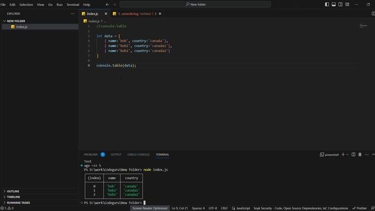This screenshot has width=375, height=211.
Task: Open terminal panel more actions ellipsis
Action: point(367,155)
